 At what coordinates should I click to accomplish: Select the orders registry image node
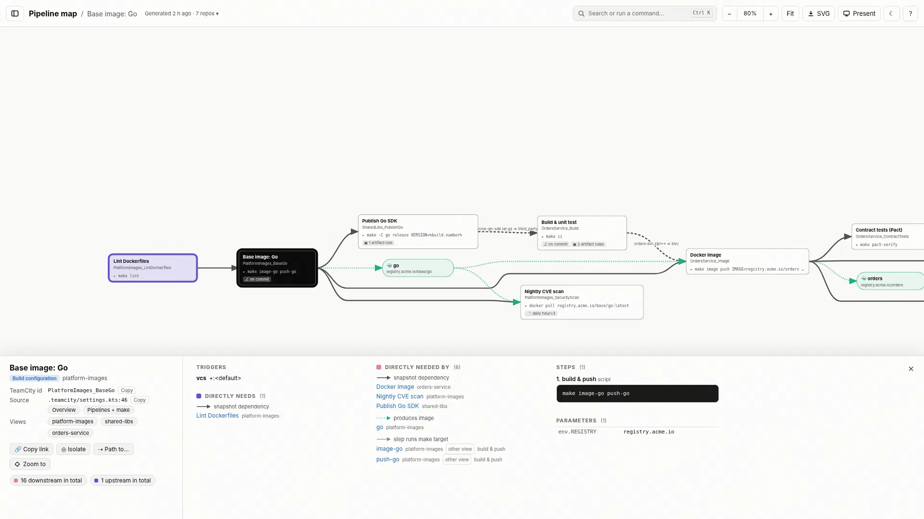[890, 281]
